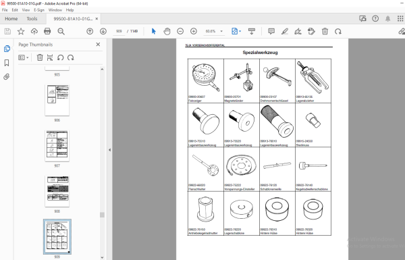Select the highlighter pen tool
Image resolution: width=405 pixels, height=260 pixels.
285,31
